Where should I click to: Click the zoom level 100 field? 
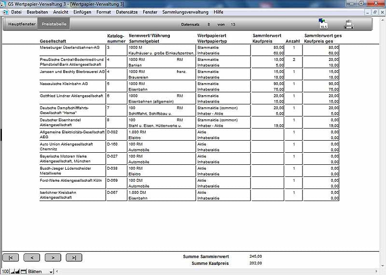point(5,272)
